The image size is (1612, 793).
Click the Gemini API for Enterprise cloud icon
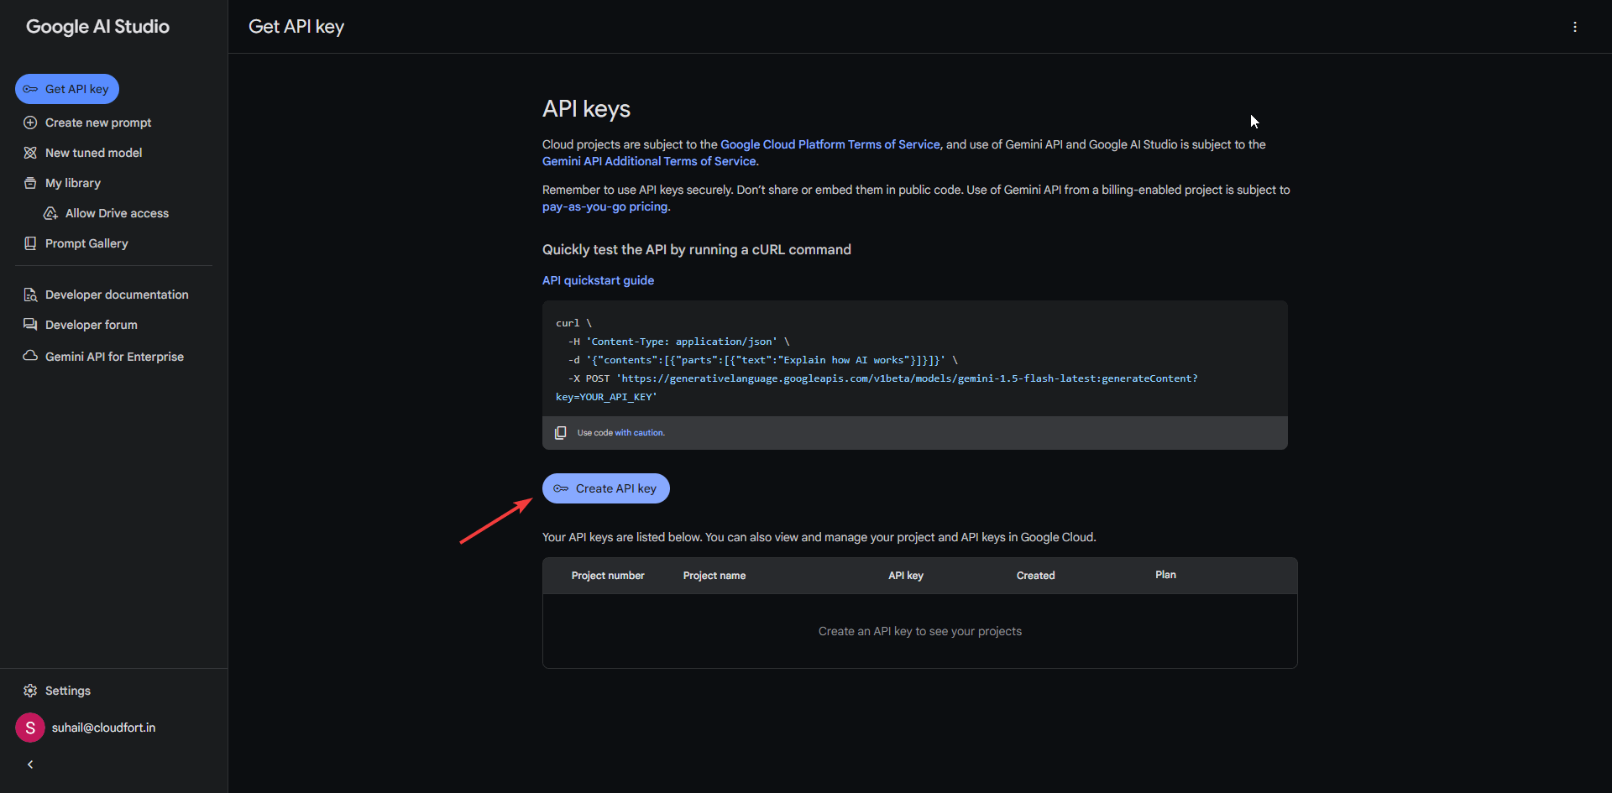tap(29, 356)
